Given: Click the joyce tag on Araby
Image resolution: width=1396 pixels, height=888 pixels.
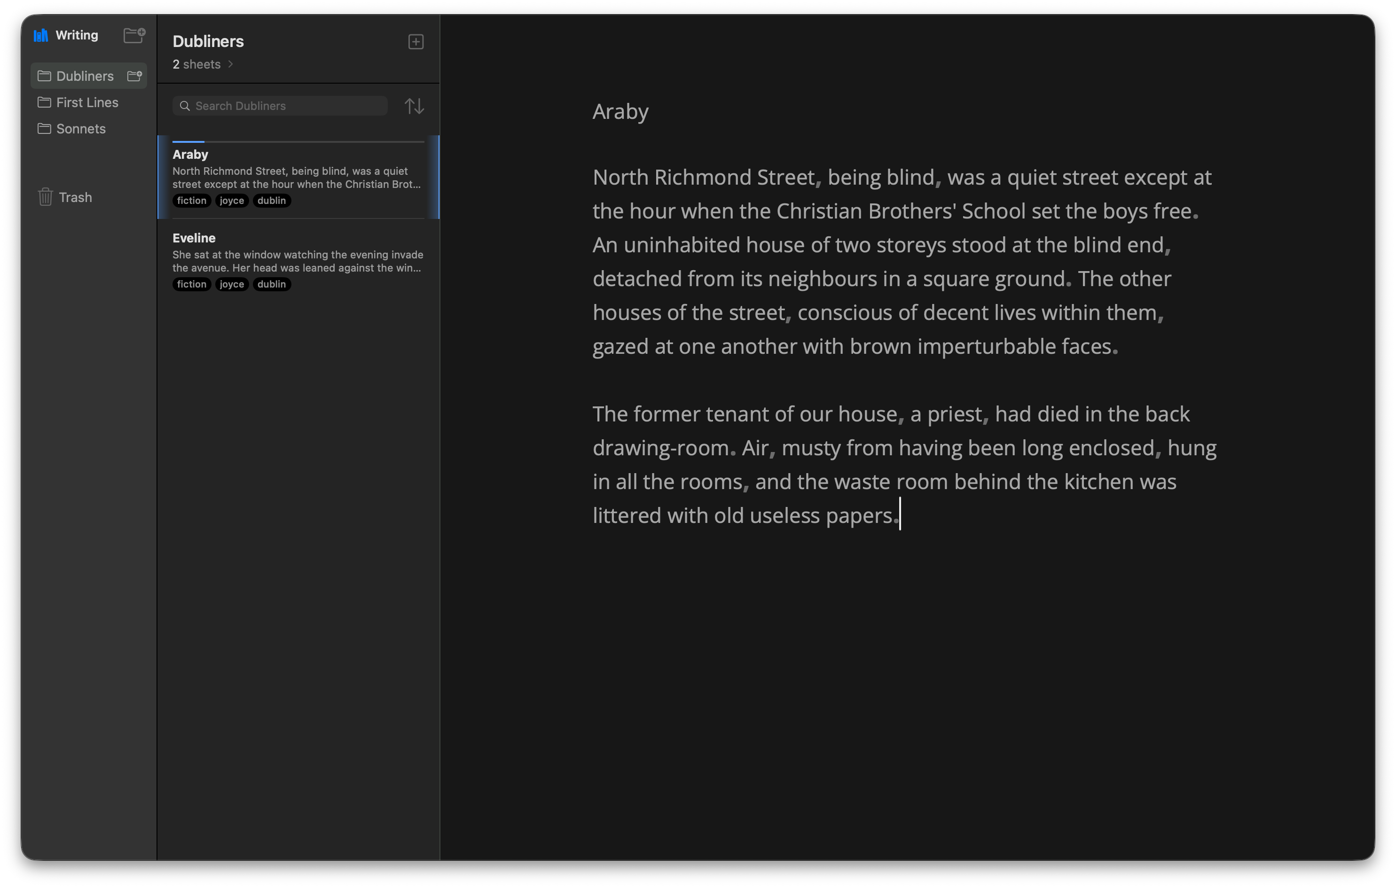Looking at the screenshot, I should pos(232,201).
